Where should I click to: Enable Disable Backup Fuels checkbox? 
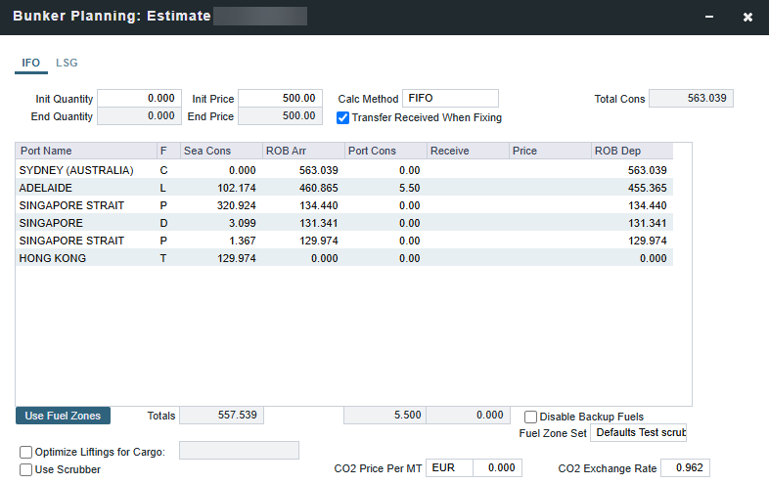(531, 417)
